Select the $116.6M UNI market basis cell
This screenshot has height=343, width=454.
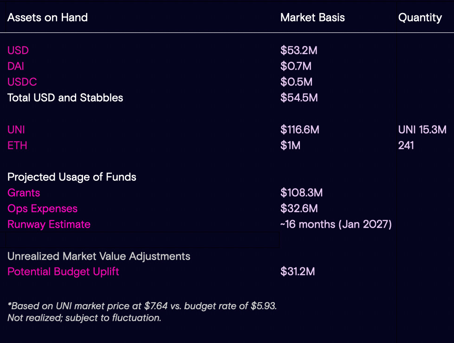(x=299, y=130)
